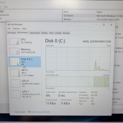The image size is (123, 123).
Task: Select the Disk 0 (C:) sidebar item
Action: click(25, 62)
